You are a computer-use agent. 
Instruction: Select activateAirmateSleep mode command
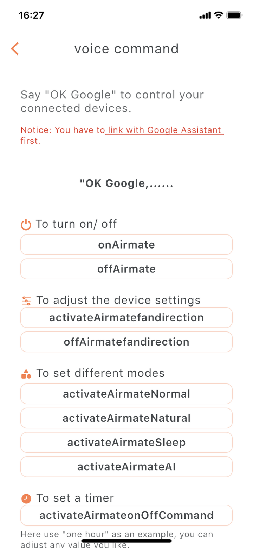pos(126,442)
